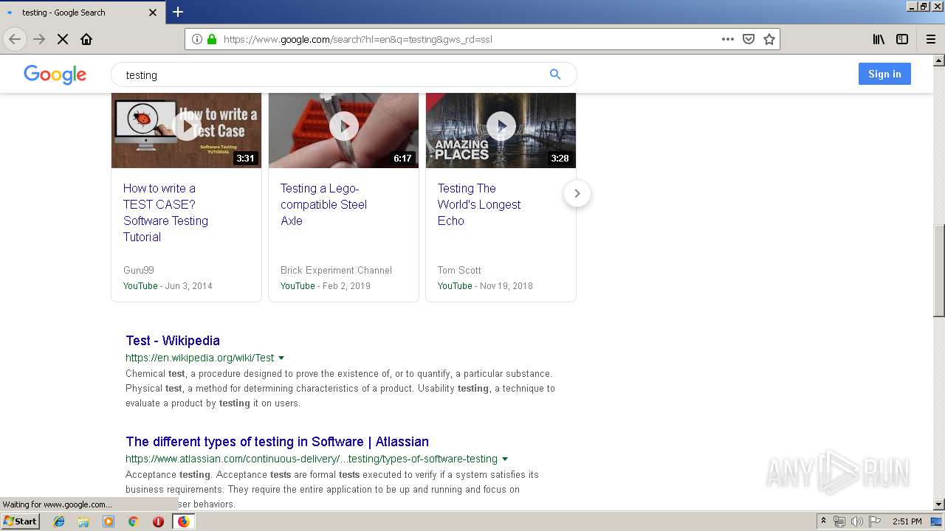Stop loading the page

(x=63, y=39)
